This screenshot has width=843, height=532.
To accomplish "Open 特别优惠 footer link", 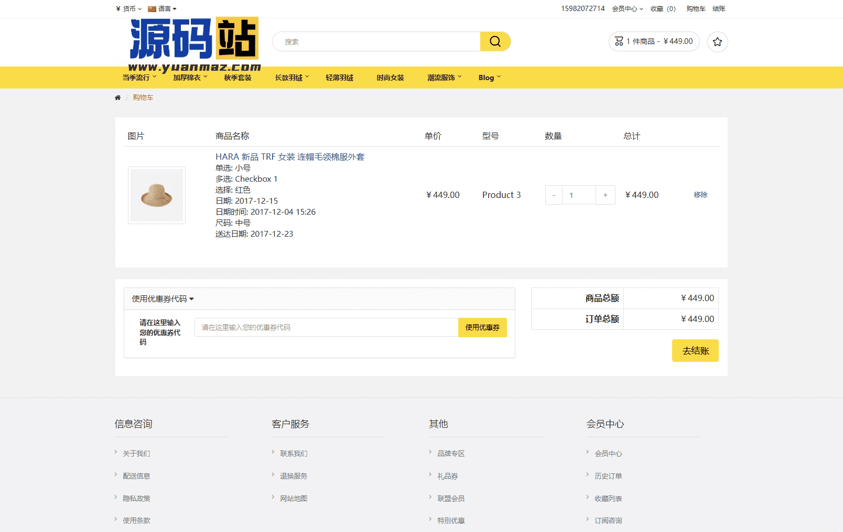I will coord(451,520).
